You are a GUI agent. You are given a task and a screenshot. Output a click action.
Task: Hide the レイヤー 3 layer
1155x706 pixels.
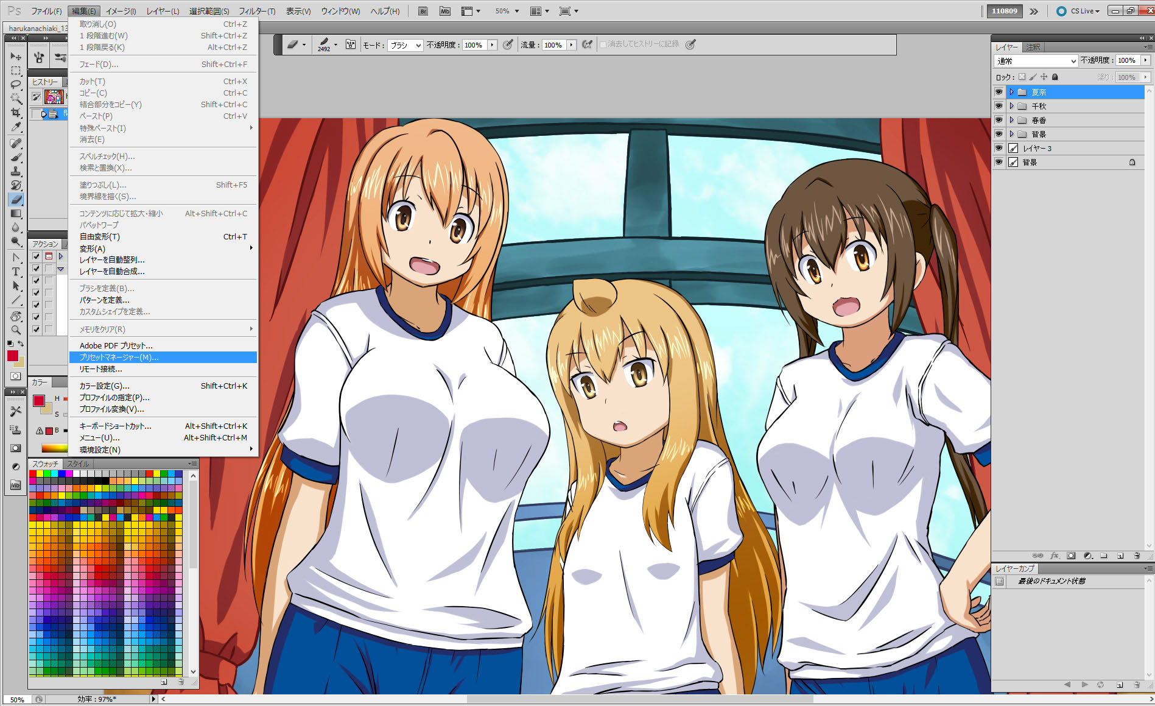[x=999, y=148]
